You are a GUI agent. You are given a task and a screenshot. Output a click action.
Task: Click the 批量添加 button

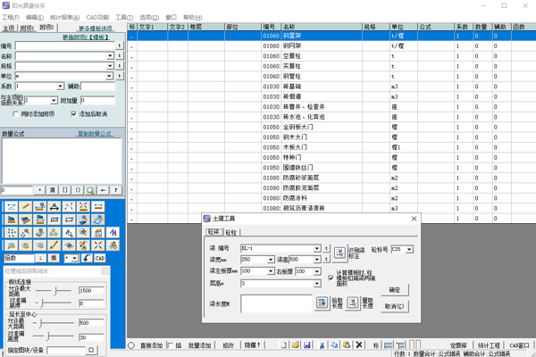click(199, 345)
